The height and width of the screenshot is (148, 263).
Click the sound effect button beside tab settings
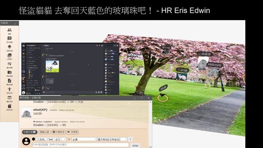point(73,132)
